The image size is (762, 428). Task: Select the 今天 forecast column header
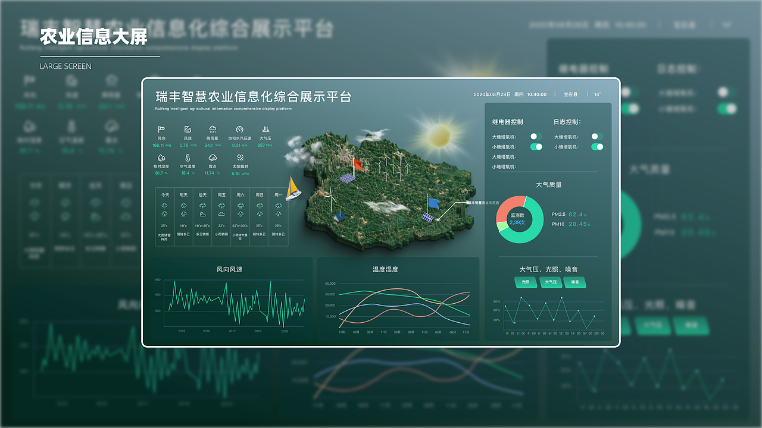[165, 195]
